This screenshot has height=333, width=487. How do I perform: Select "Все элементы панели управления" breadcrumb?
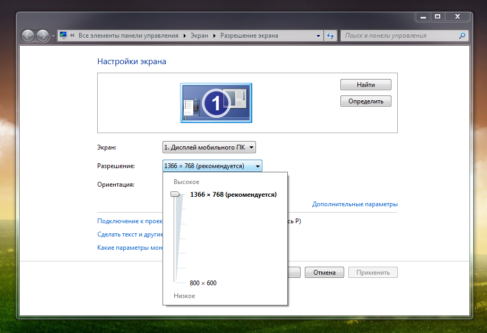(x=128, y=36)
